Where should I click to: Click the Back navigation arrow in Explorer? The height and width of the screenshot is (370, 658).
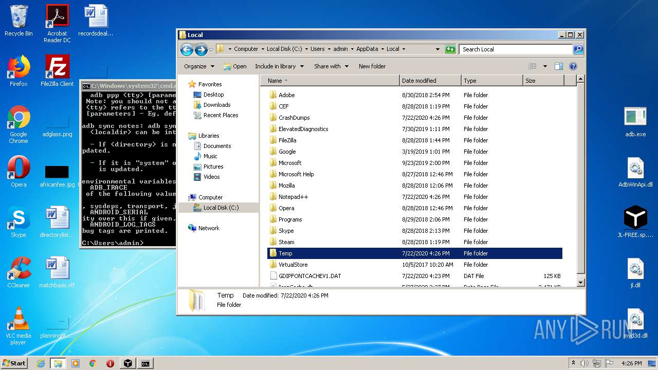coord(187,49)
